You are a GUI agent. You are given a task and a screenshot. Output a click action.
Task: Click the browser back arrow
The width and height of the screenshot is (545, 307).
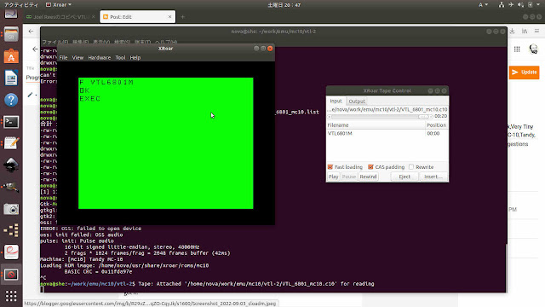[31, 32]
